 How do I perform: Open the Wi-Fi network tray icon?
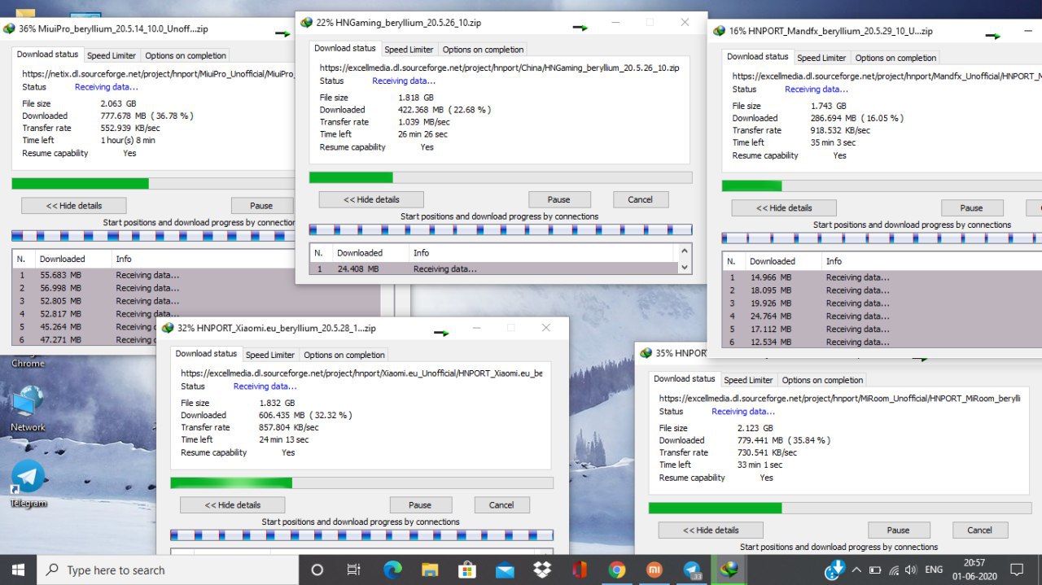click(894, 570)
